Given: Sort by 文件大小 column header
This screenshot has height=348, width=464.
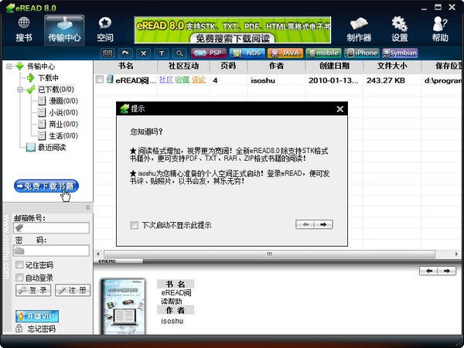Looking at the screenshot, I should pos(392,66).
